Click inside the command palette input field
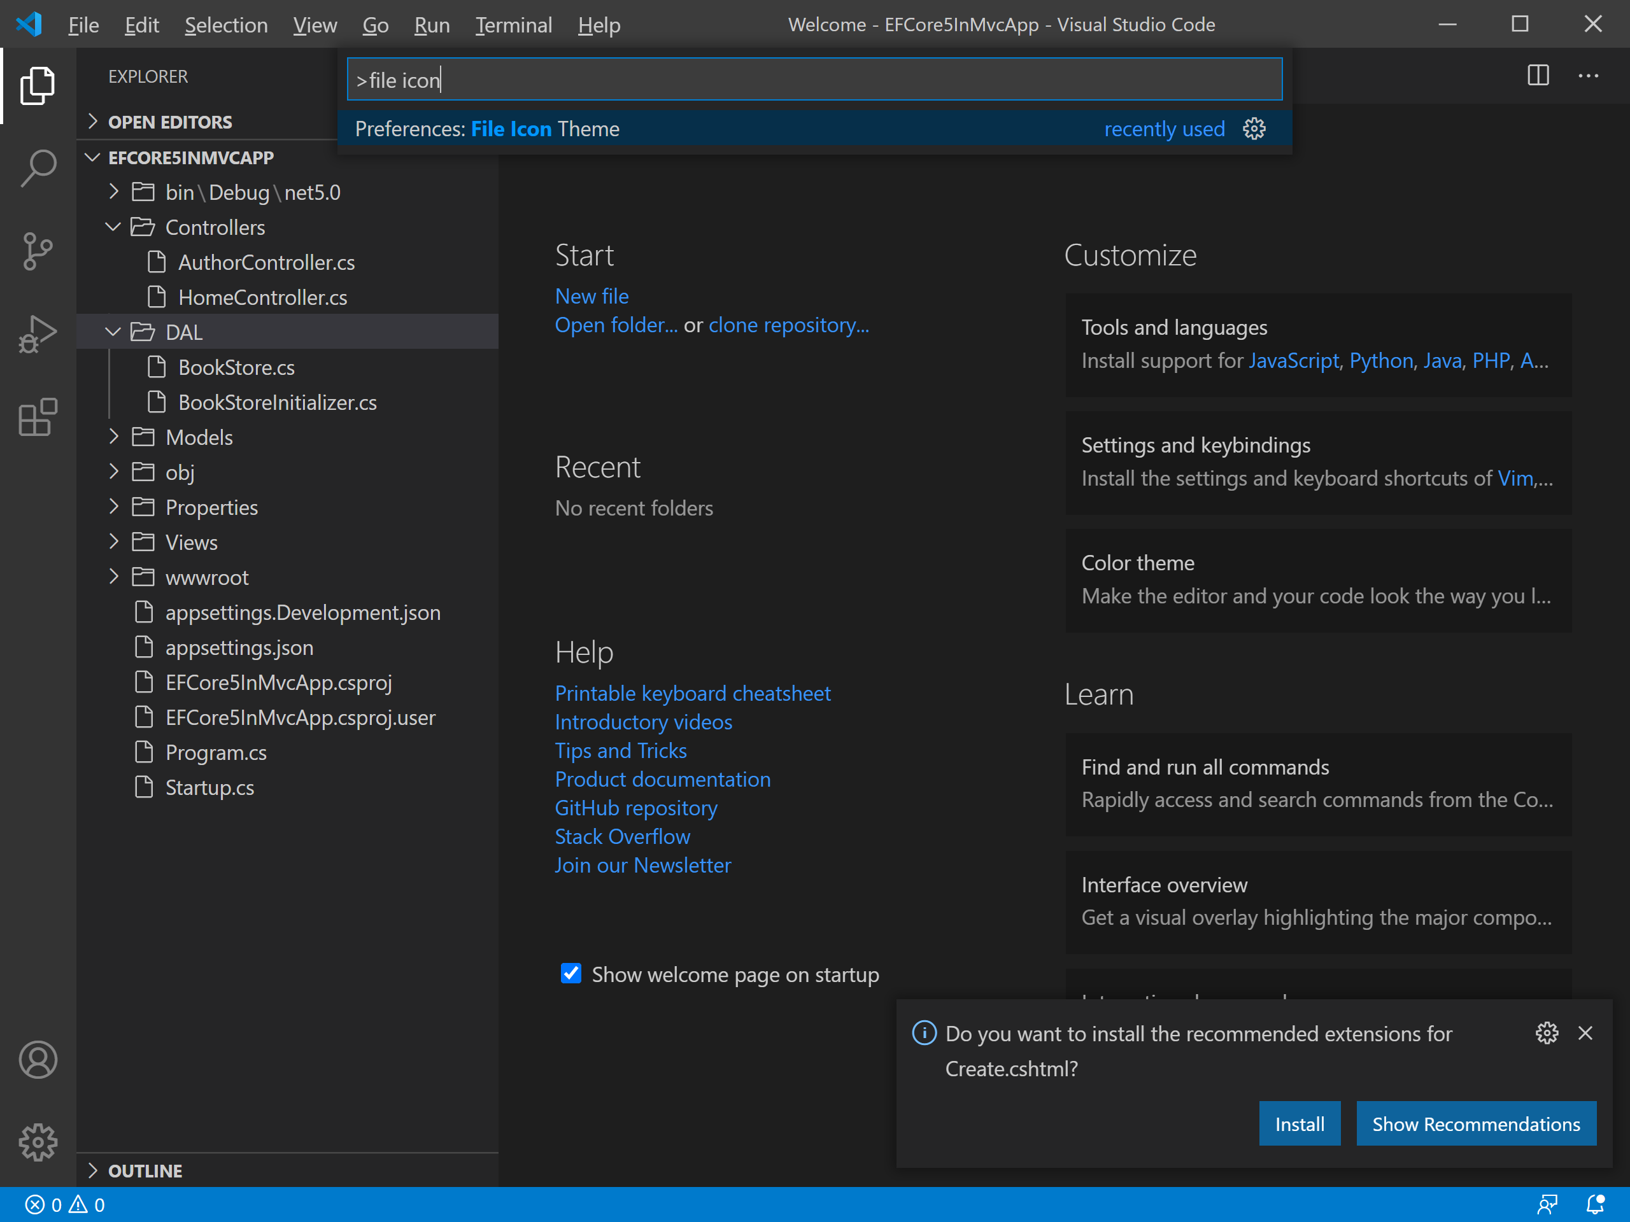 pos(814,80)
